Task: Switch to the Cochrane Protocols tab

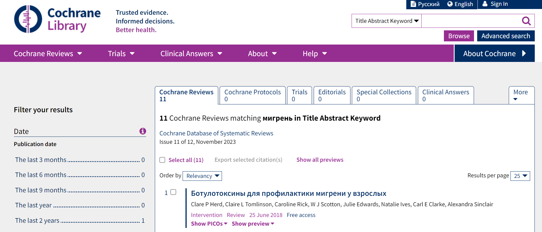Action: [x=252, y=95]
